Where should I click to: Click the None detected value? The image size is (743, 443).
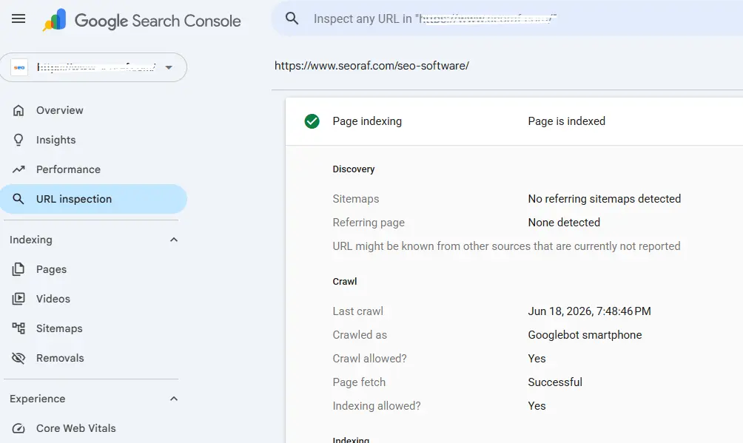point(564,223)
